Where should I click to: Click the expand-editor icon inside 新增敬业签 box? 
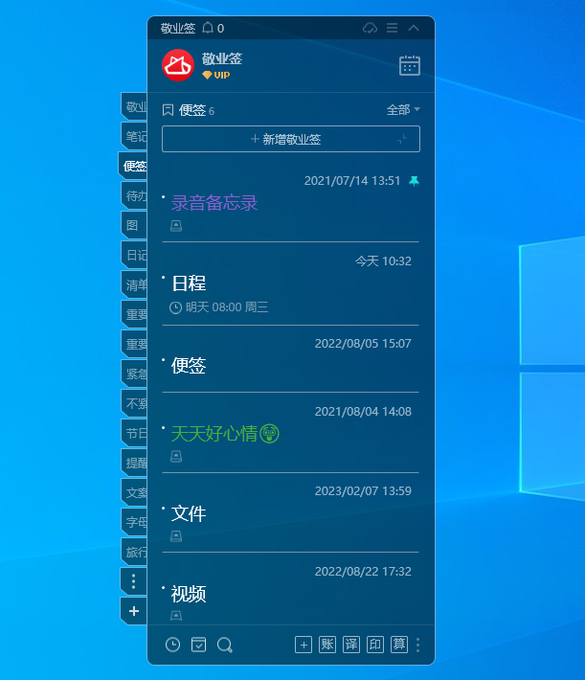pyautogui.click(x=402, y=139)
